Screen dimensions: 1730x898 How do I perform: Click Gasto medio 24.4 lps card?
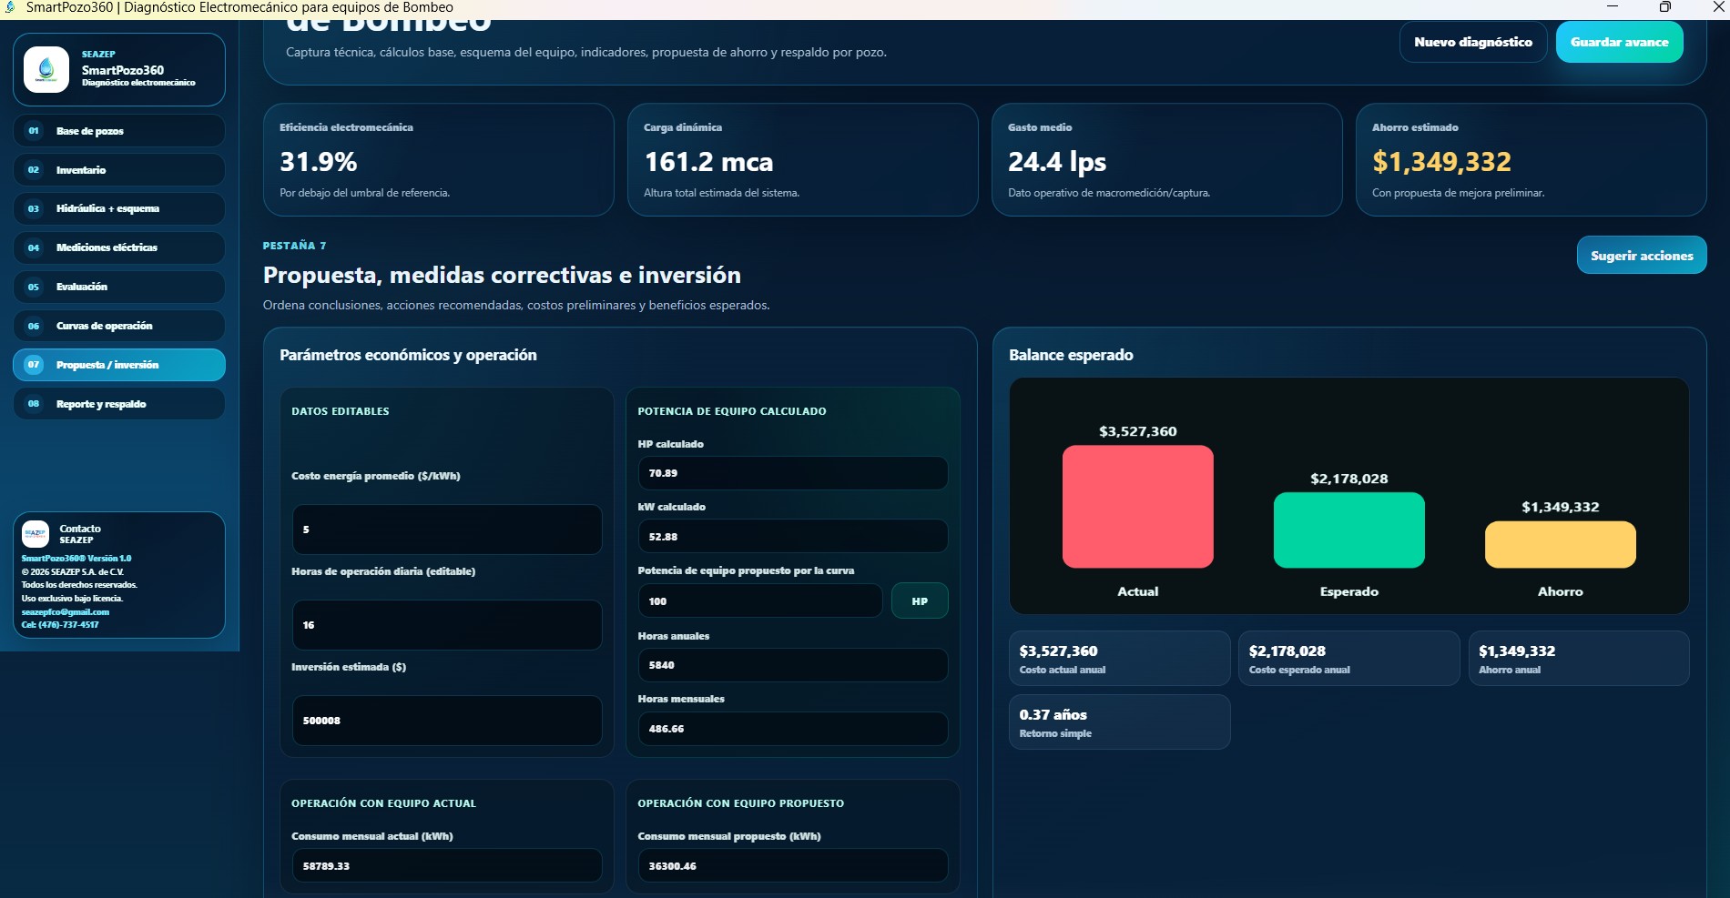point(1167,160)
